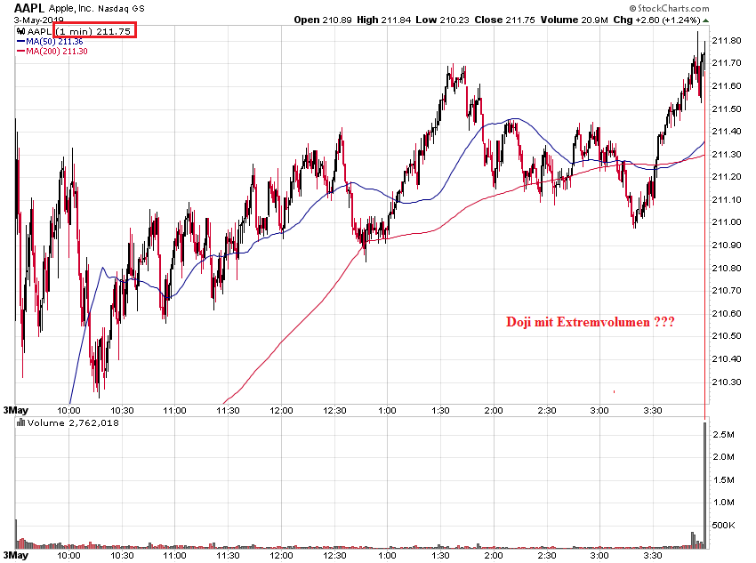Click the 'Volume 2,762,018' panel label
Viewport: 756px width, 563px height.
73,422
